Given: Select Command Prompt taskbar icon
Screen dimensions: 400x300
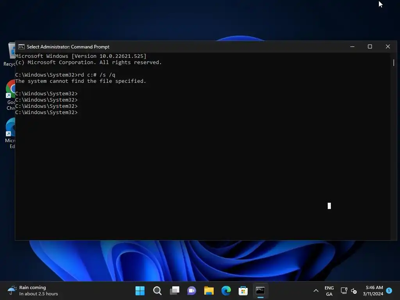Looking at the screenshot, I should (x=260, y=291).
